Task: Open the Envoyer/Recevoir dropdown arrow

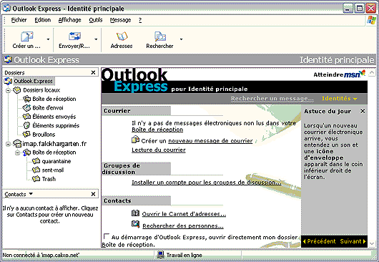Action: pyautogui.click(x=96, y=39)
